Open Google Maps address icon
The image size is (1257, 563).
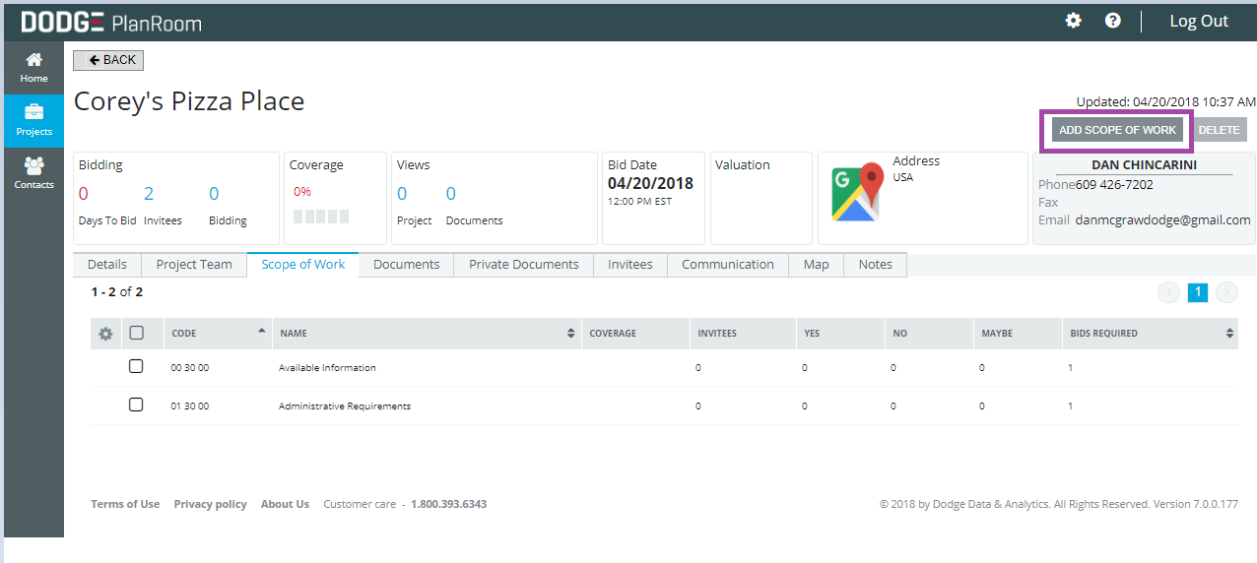pos(854,194)
